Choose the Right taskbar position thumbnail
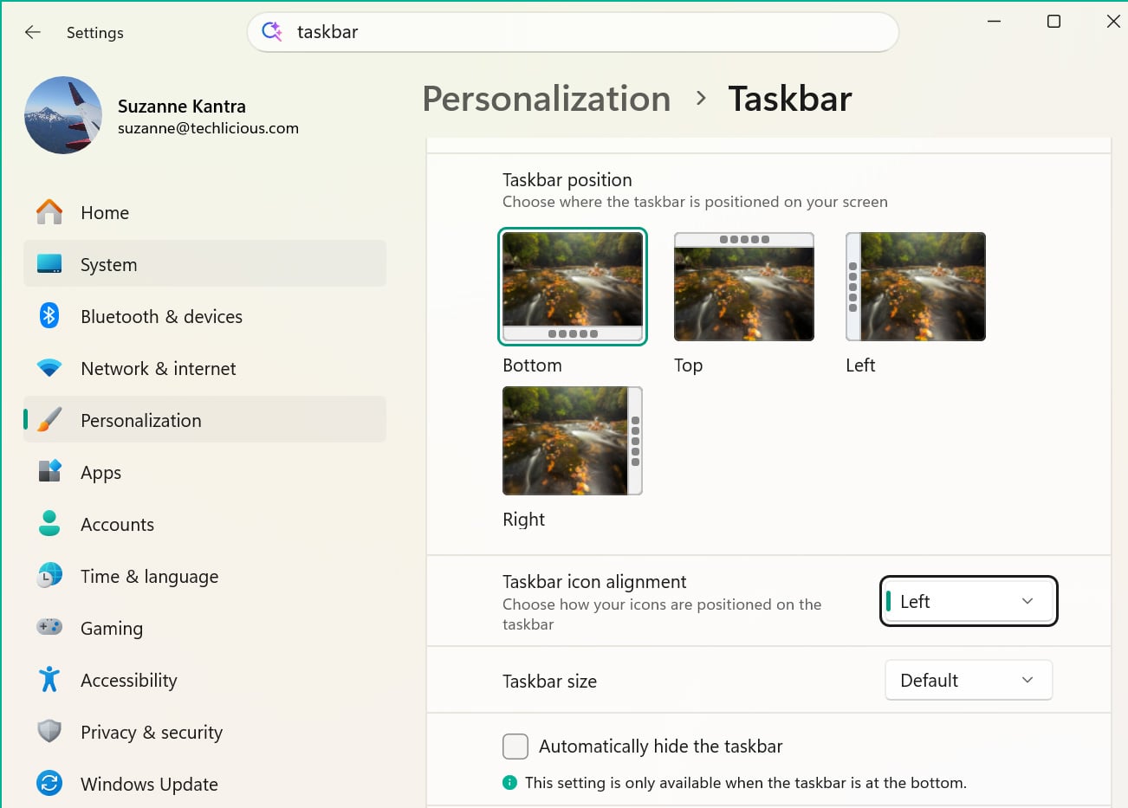The width and height of the screenshot is (1128, 808). (573, 441)
